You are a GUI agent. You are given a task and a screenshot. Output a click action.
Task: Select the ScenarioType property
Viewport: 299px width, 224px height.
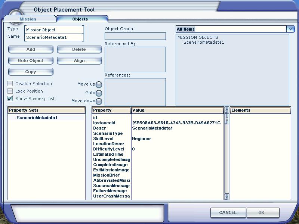pyautogui.click(x=108, y=134)
